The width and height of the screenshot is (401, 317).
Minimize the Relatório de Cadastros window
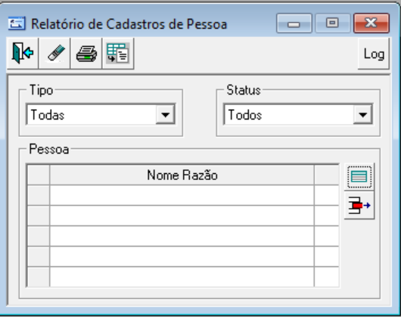(294, 23)
